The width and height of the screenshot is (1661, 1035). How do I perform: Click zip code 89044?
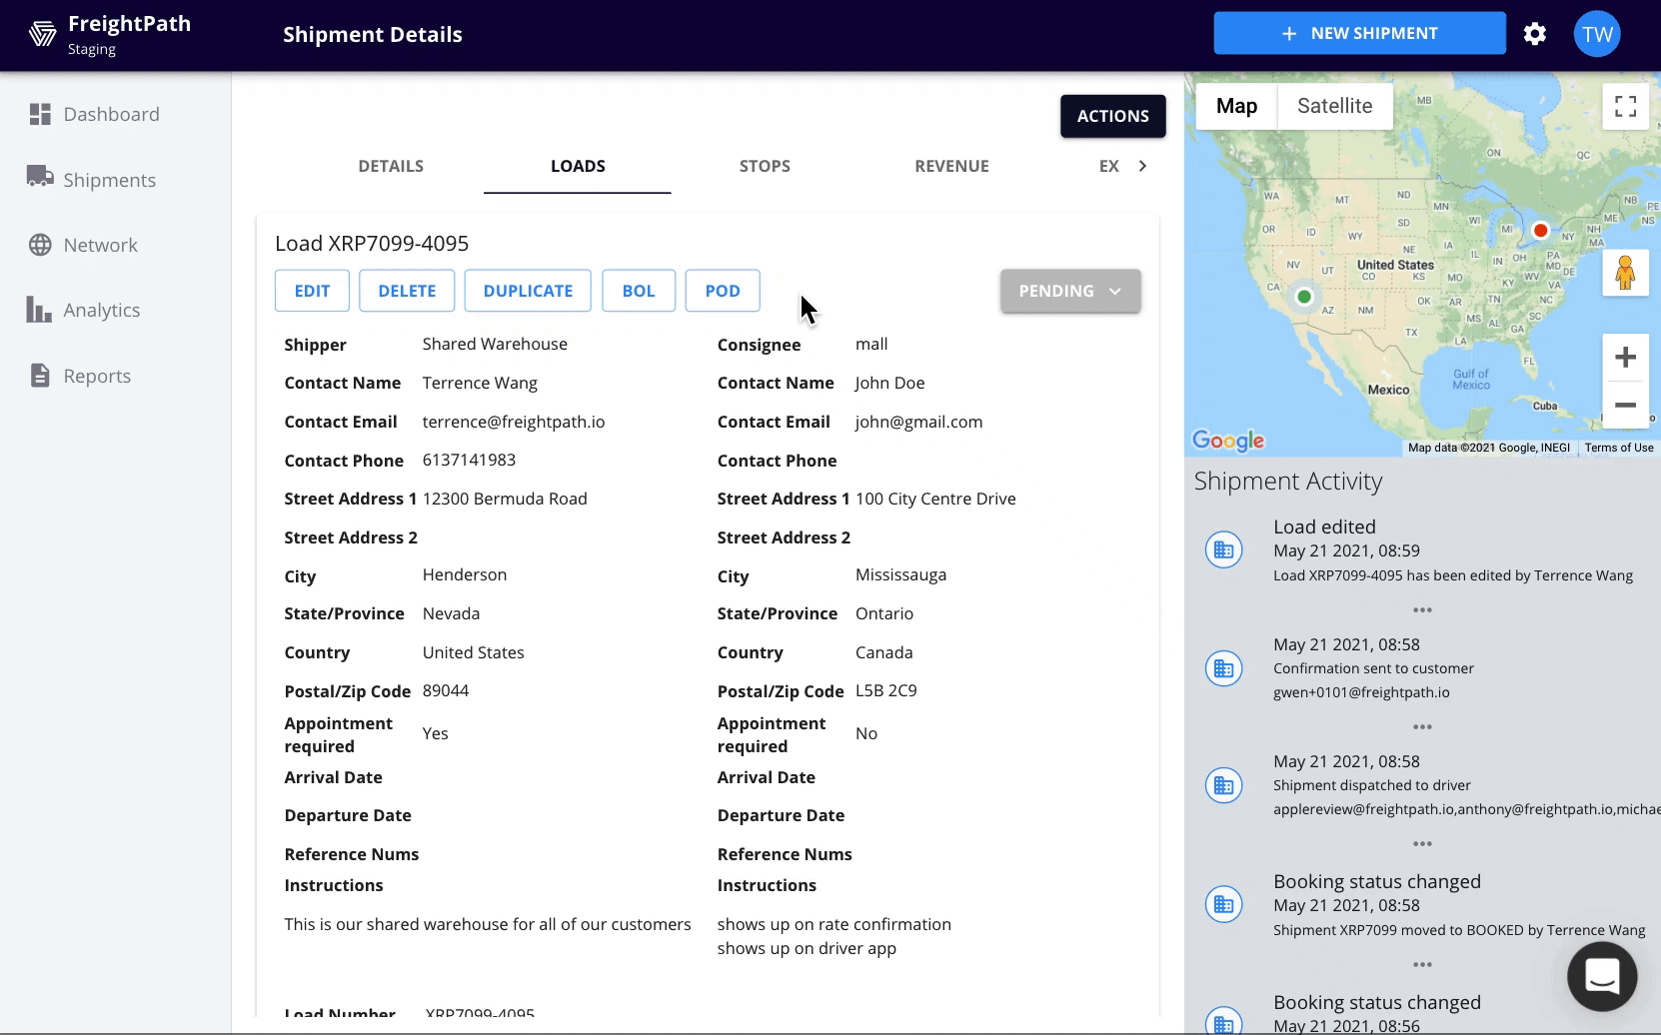[x=446, y=690]
